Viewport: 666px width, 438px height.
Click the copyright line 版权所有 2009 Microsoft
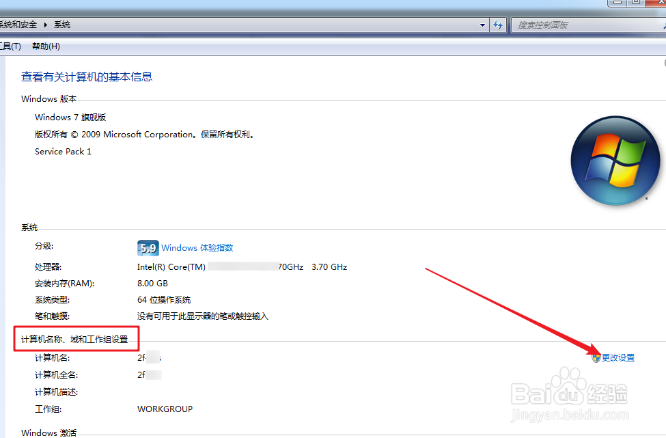[144, 135]
